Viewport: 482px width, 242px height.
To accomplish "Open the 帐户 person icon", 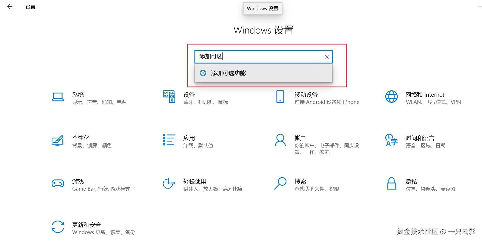I will pyautogui.click(x=280, y=140).
